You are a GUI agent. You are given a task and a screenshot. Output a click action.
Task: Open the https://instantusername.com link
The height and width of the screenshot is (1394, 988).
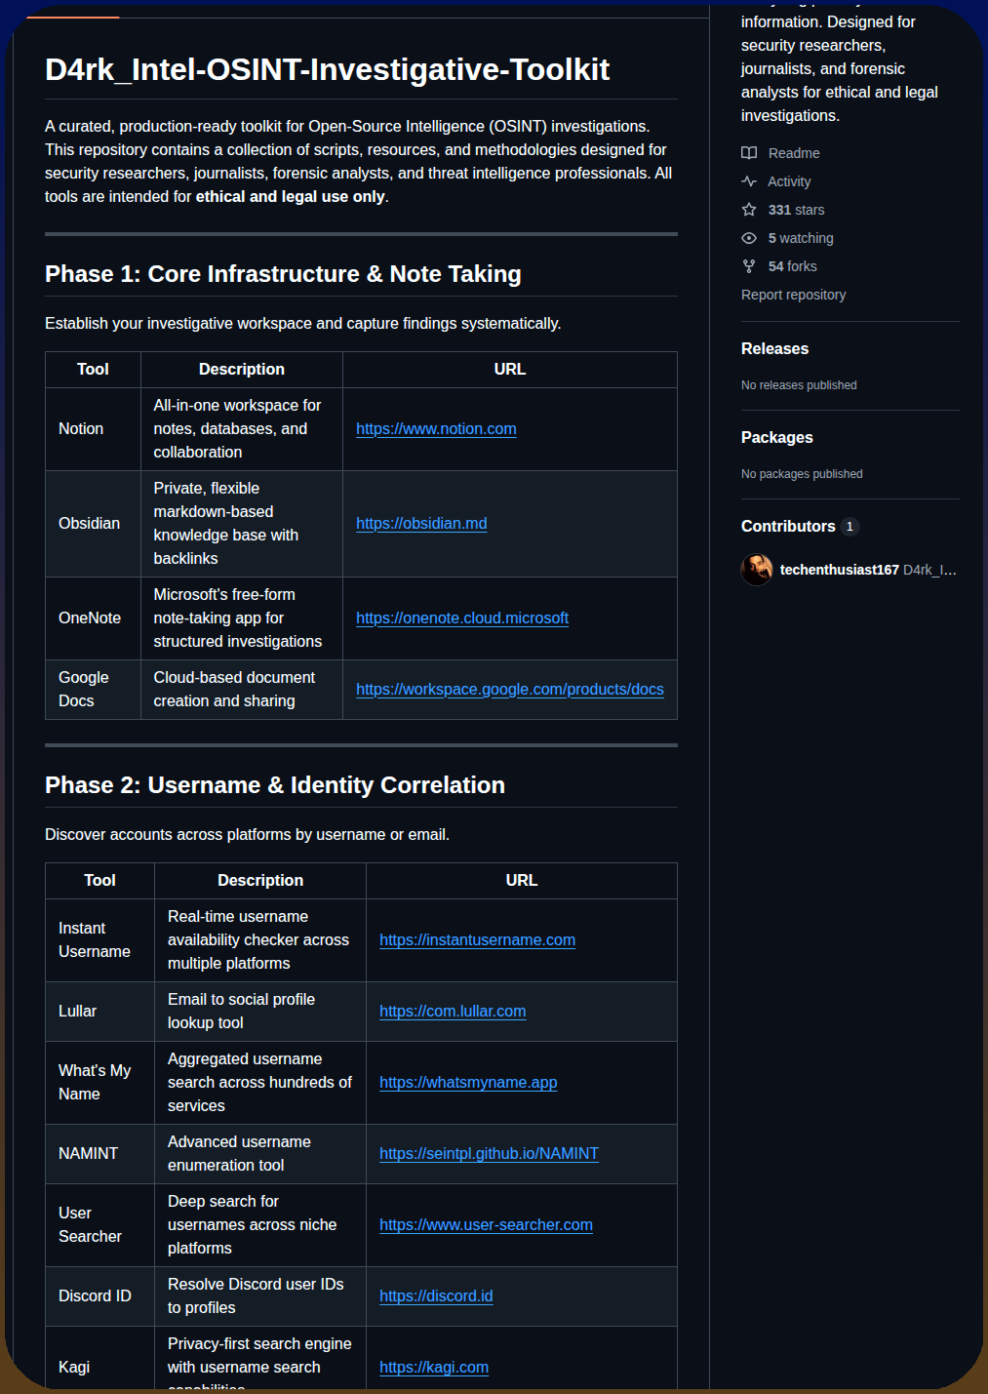(x=477, y=940)
